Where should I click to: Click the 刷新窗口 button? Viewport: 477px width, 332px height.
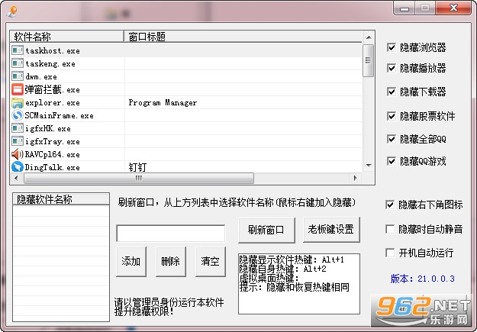(x=266, y=230)
